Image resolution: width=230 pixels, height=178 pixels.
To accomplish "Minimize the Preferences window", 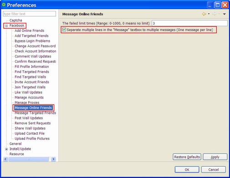I will [x=210, y=5].
